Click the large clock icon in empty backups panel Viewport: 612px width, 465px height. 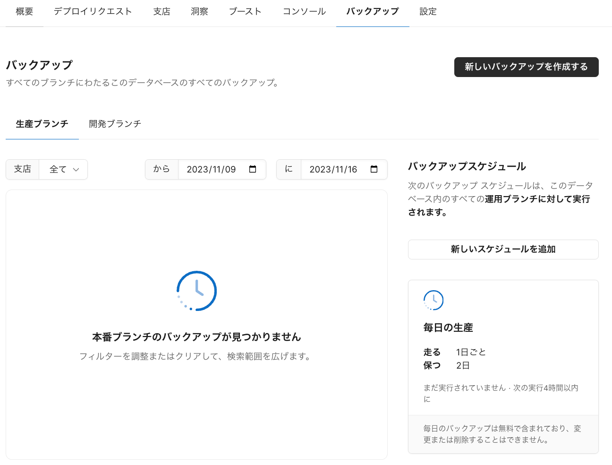pos(196,291)
